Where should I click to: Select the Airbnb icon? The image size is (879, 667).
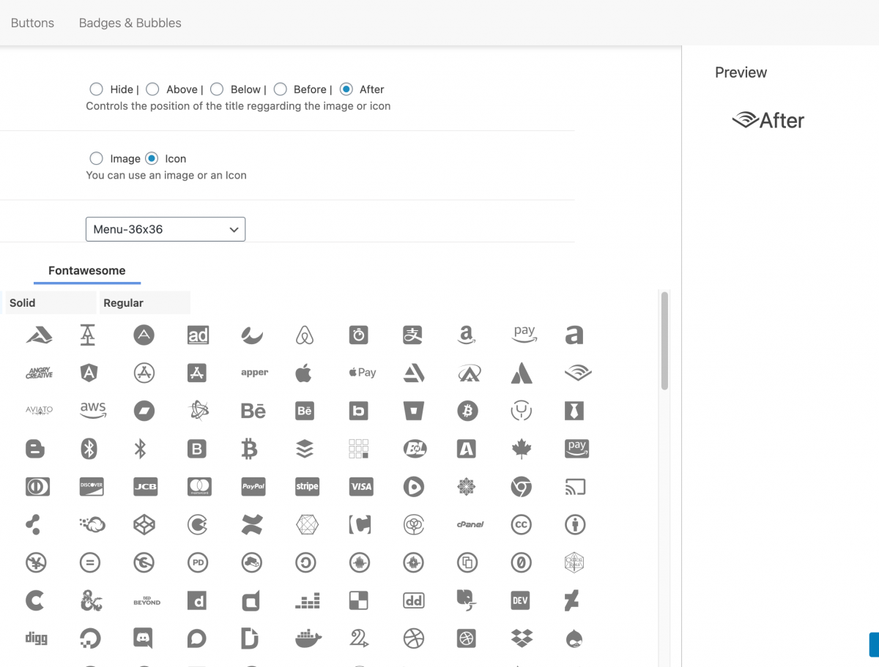click(x=305, y=335)
